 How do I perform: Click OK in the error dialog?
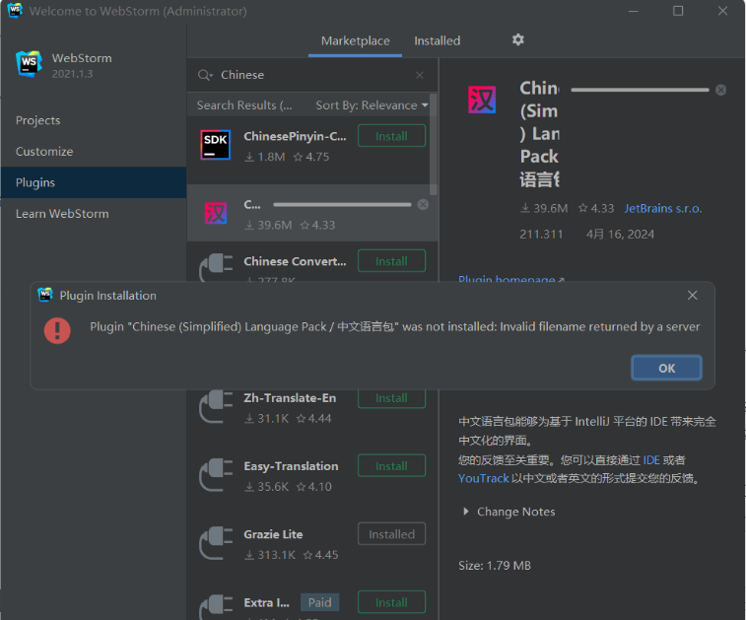(666, 368)
